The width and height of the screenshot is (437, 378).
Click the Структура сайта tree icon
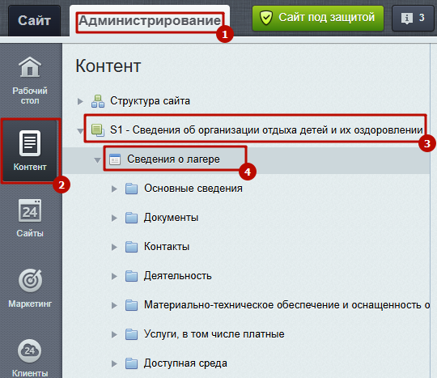pyautogui.click(x=98, y=101)
